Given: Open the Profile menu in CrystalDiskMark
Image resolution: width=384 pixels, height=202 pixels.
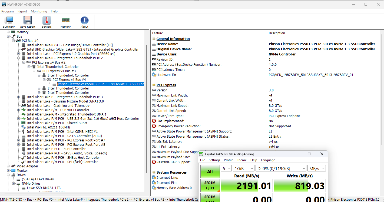Looking at the screenshot, I should [x=229, y=160].
